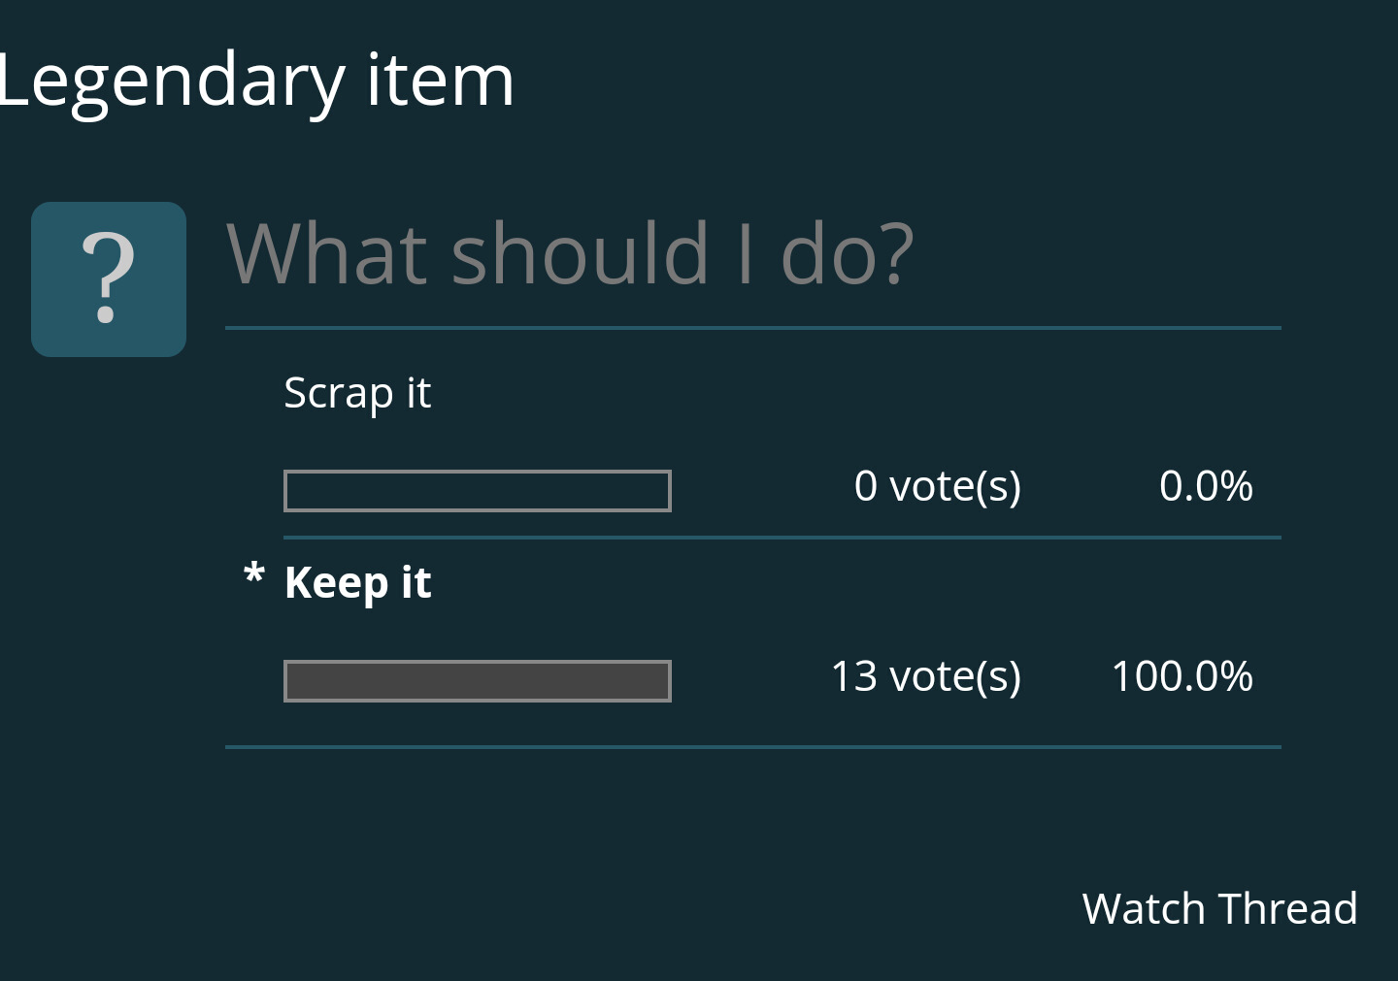
Task: Click the divider line under poll question
Action: [752, 328]
